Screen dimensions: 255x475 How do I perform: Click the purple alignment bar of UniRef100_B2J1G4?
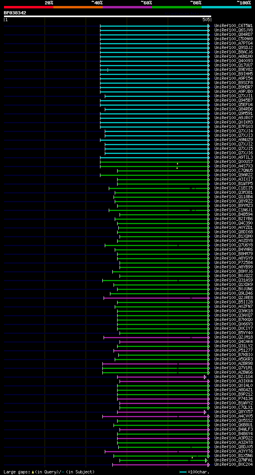click(x=161, y=377)
